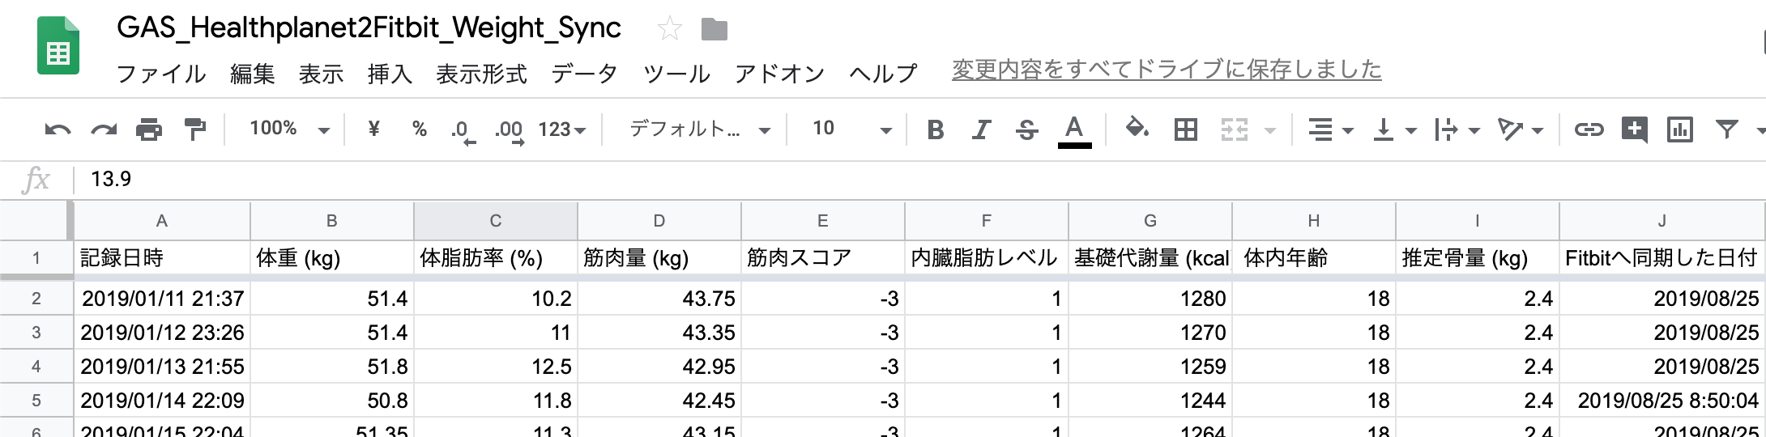Toggle Strikethrough formatting
1766x437 pixels.
click(x=1026, y=129)
